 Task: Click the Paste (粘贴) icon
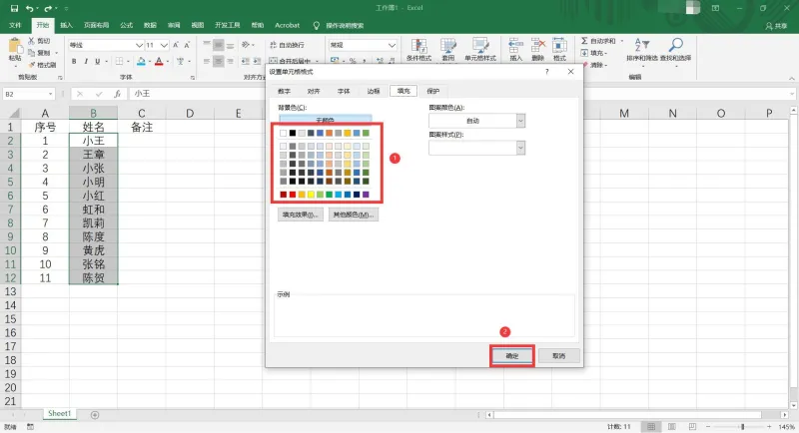click(x=15, y=47)
